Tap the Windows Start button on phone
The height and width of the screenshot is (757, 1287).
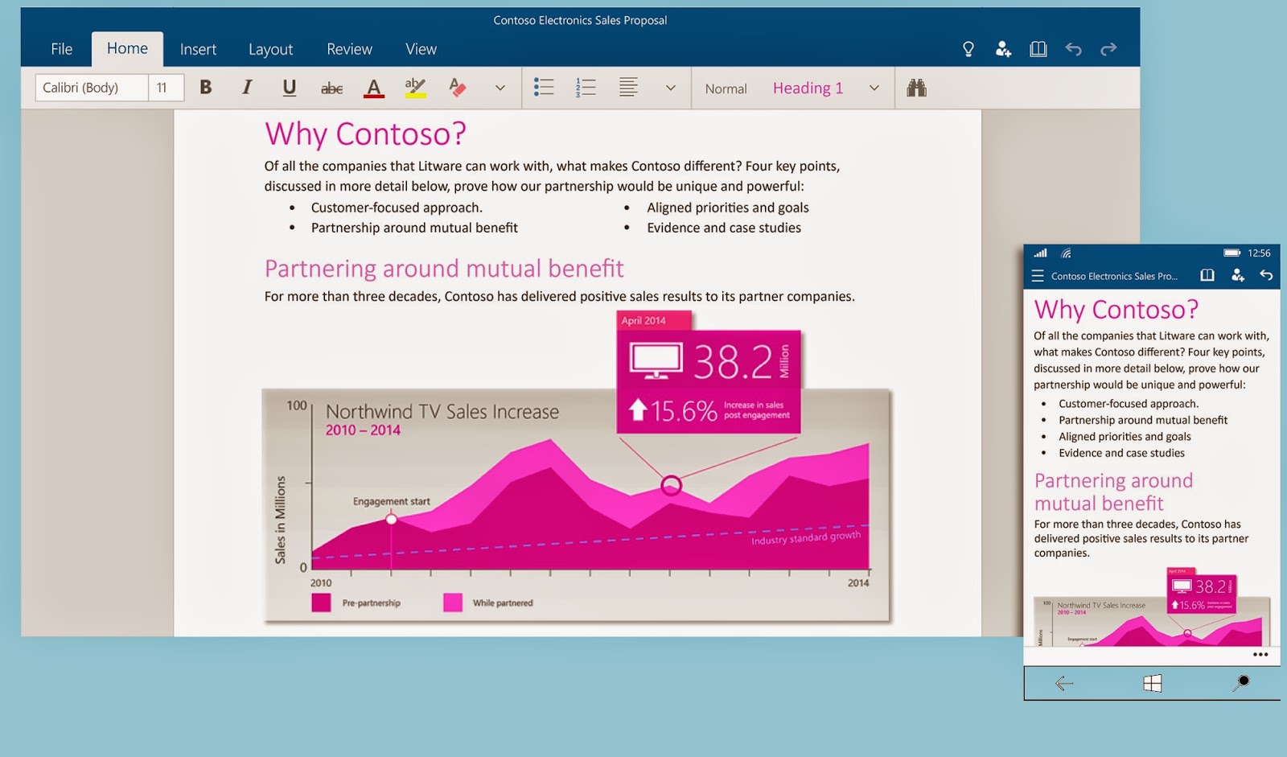[x=1152, y=684]
